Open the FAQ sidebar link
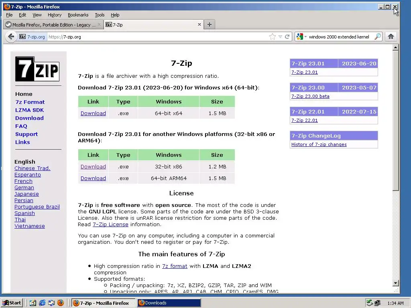Viewport: 411px width, 308px height. [21, 126]
